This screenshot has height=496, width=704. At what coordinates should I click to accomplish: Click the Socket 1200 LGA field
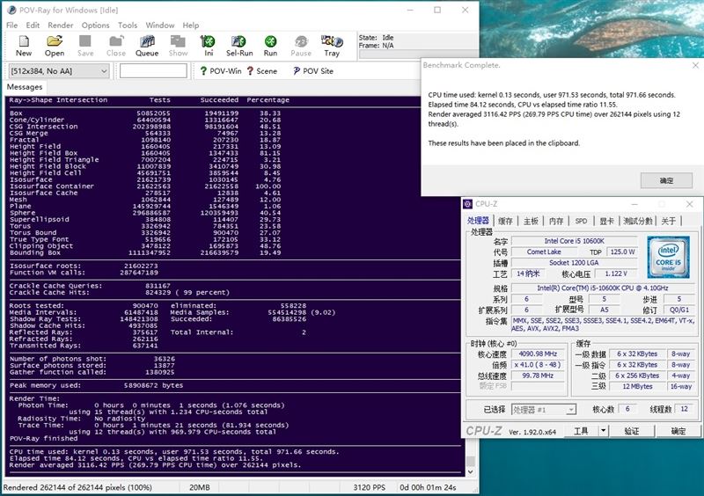click(574, 263)
